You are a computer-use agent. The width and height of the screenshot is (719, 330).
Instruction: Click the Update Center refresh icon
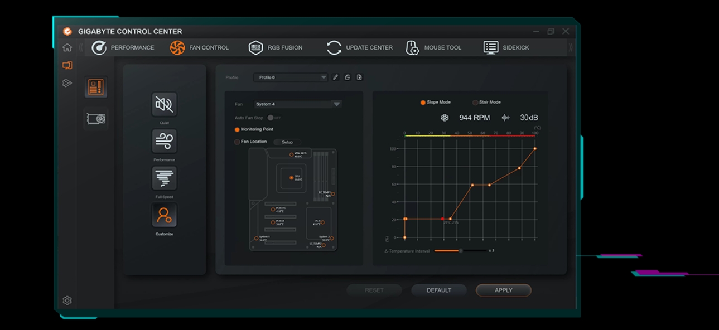point(334,47)
